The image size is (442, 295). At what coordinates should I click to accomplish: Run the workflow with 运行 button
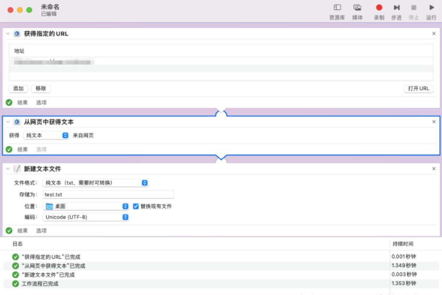click(x=431, y=8)
